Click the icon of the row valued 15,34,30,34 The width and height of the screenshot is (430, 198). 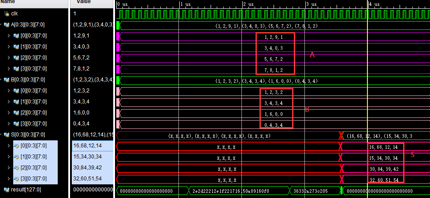click(x=16, y=157)
